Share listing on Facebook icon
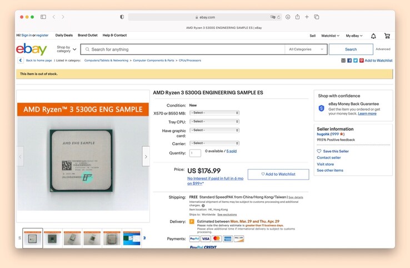The width and height of the screenshot is (410, 268). (349, 61)
